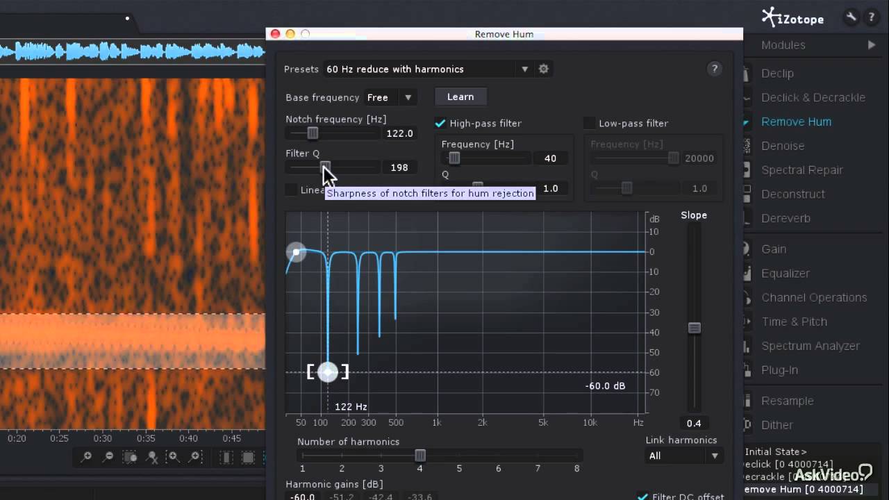Image resolution: width=889 pixels, height=500 pixels.
Task: Click the waveform overview strip at top
Action: [x=132, y=51]
